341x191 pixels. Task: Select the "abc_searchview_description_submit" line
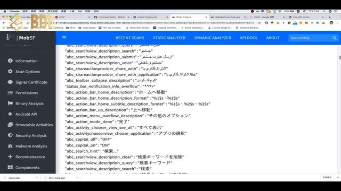(x=119, y=57)
